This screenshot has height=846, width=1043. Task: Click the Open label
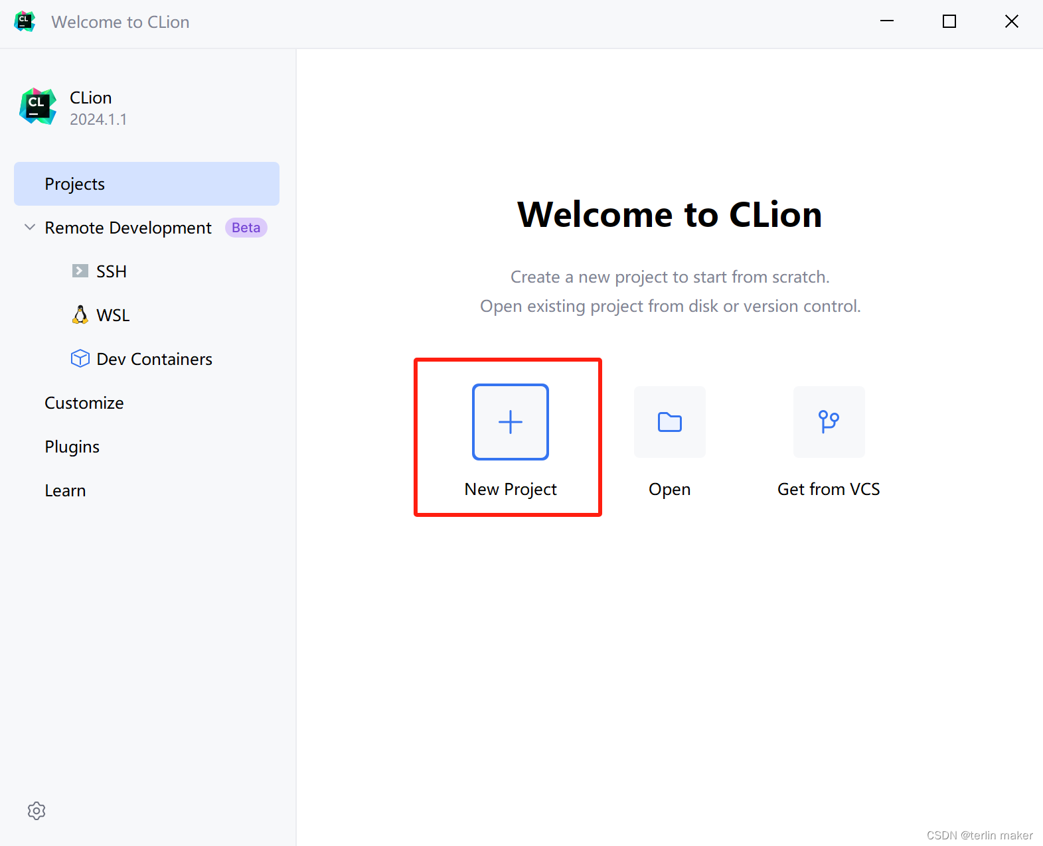[x=670, y=490]
